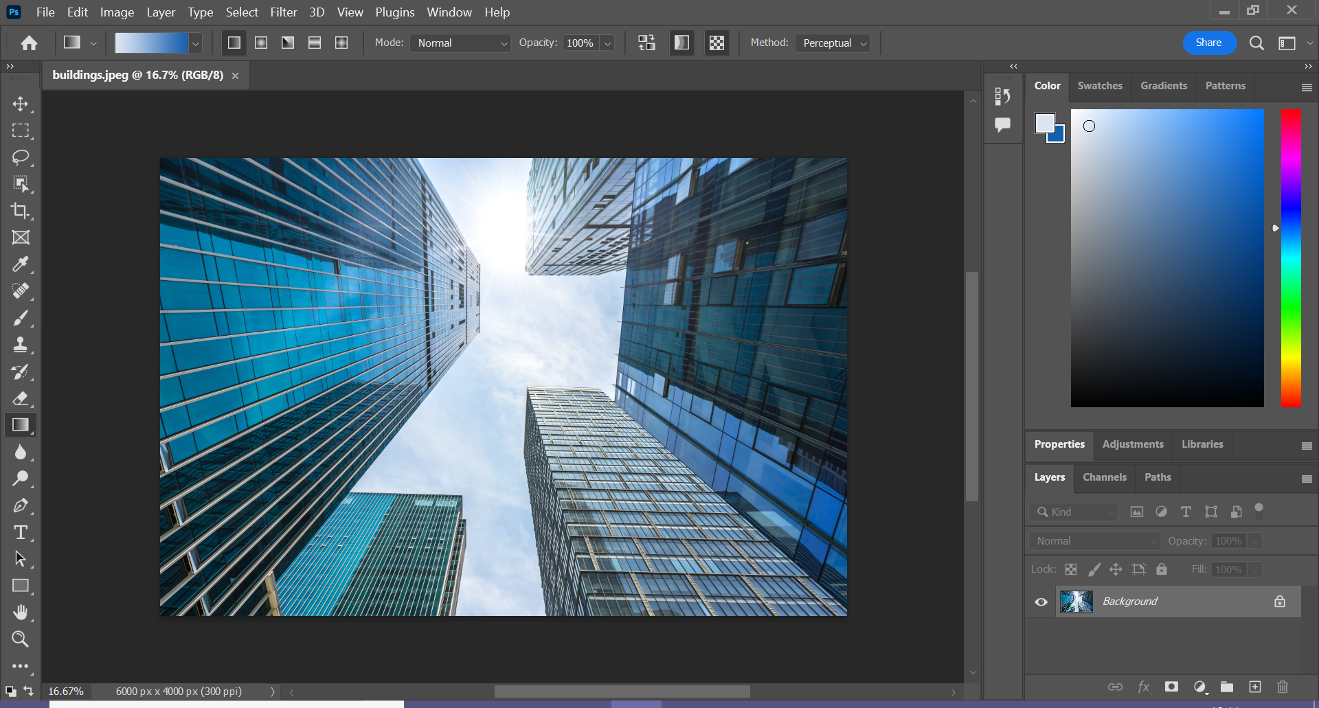Toggle the Reverse gradient option
The image size is (1319, 708).
(x=646, y=43)
